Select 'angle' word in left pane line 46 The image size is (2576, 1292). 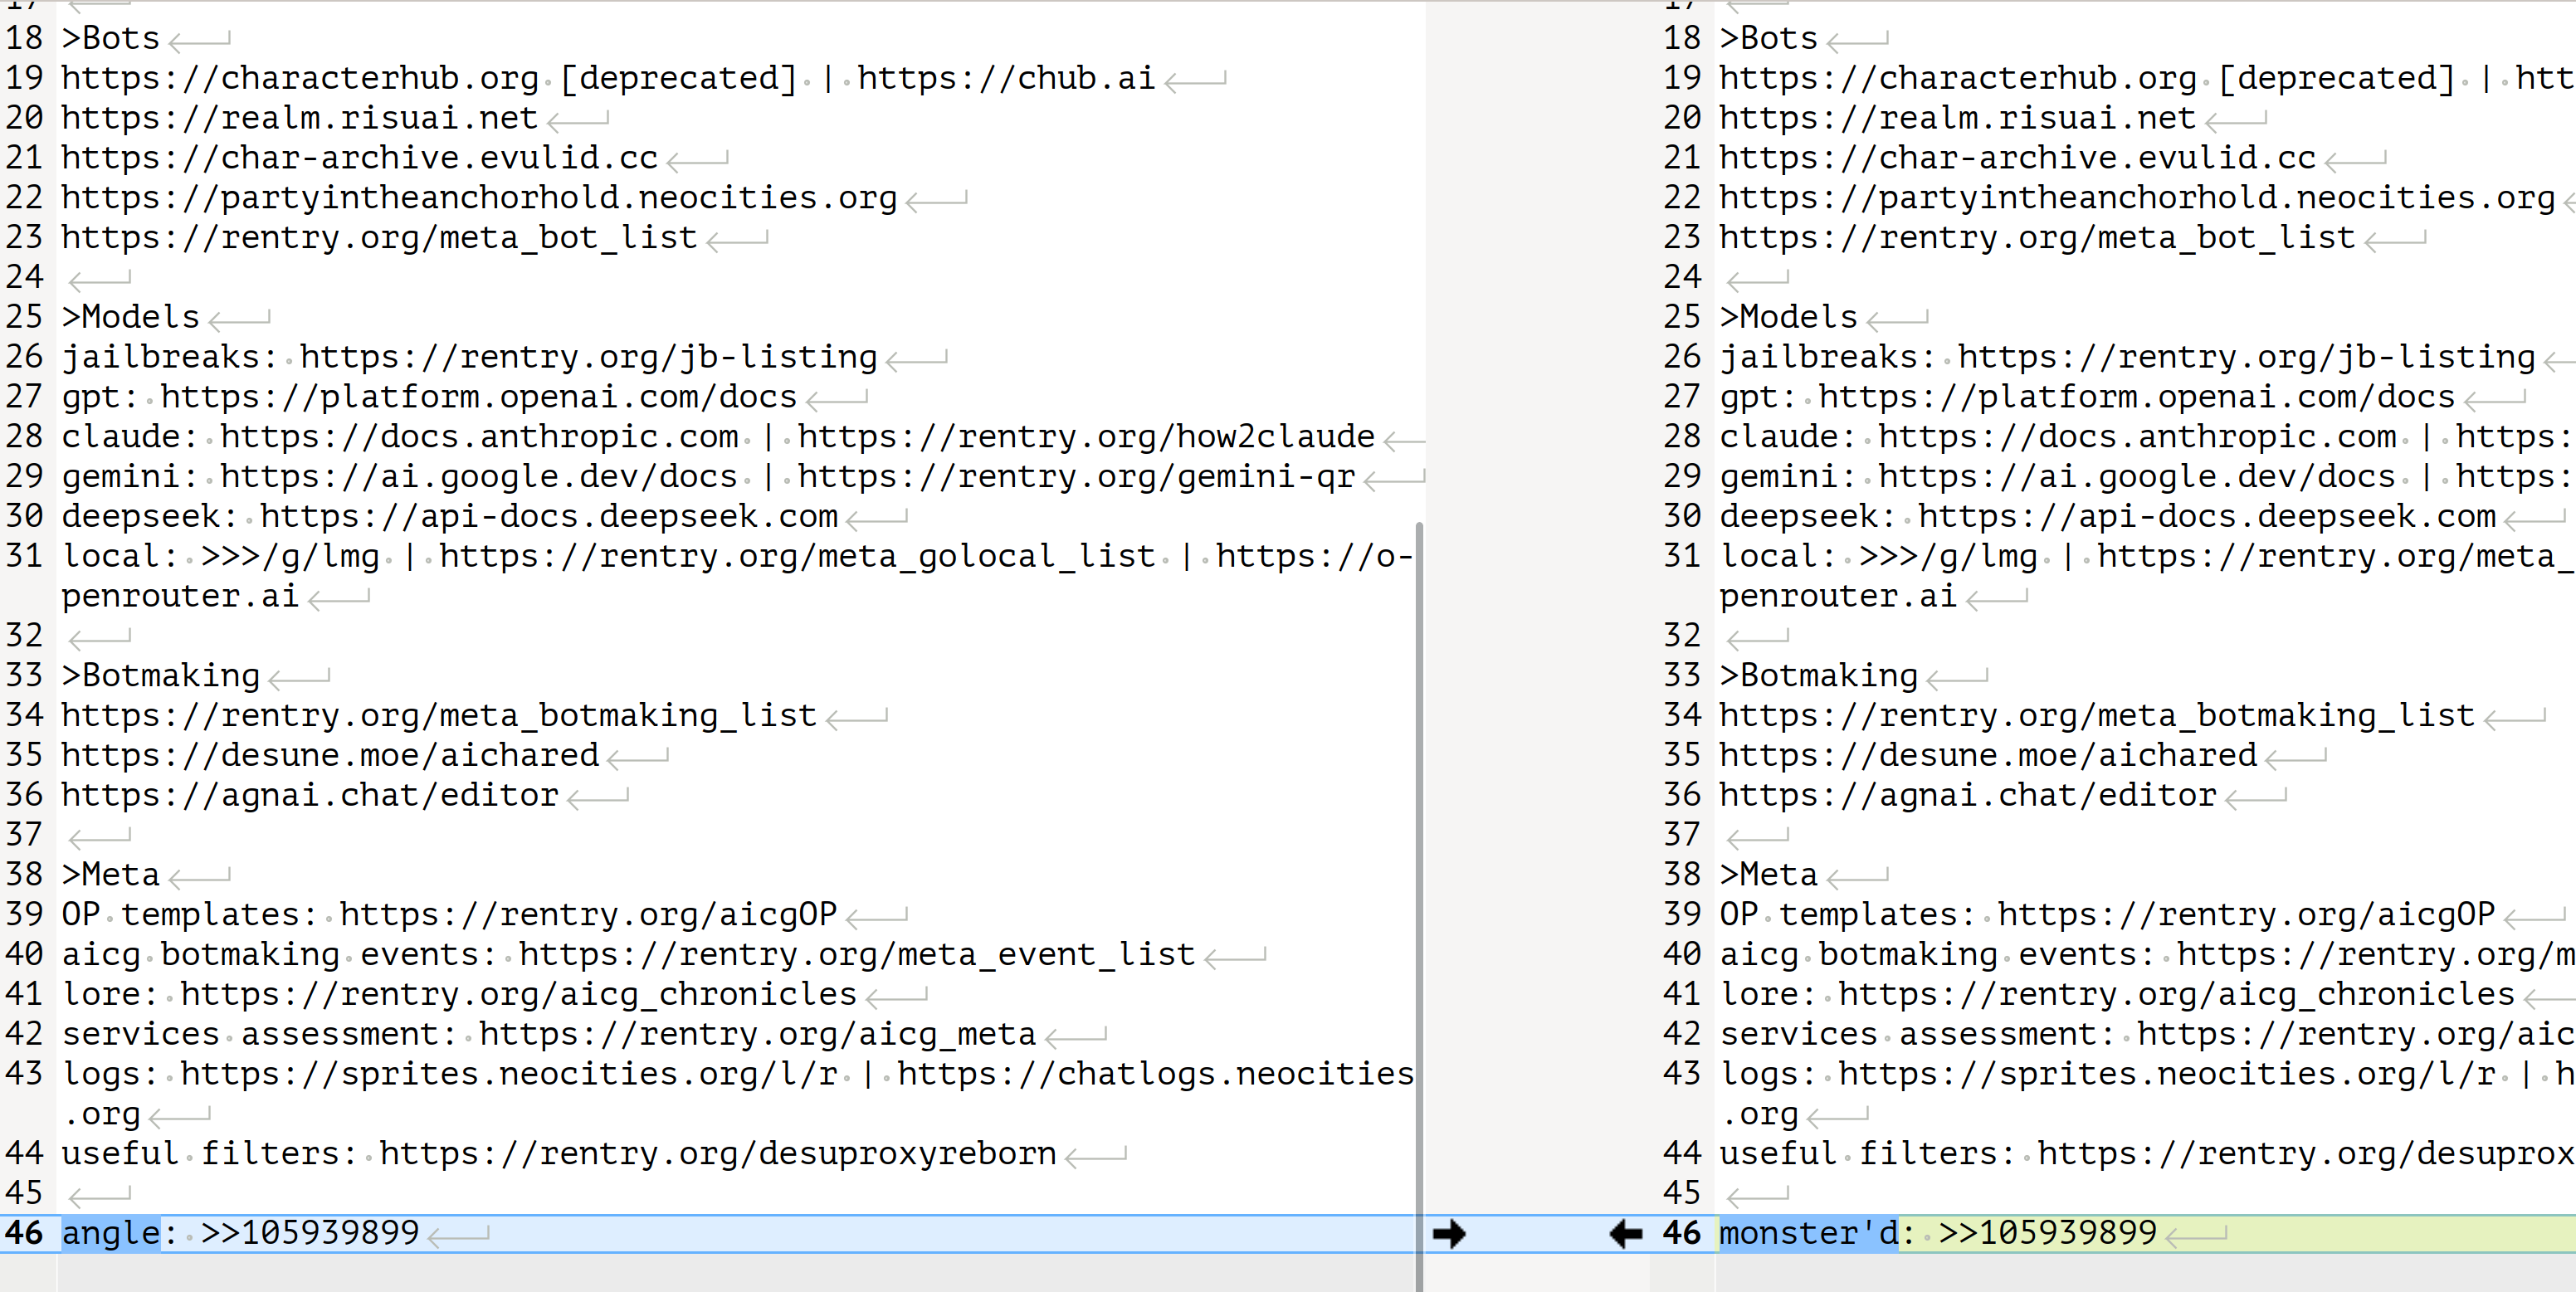tap(111, 1233)
